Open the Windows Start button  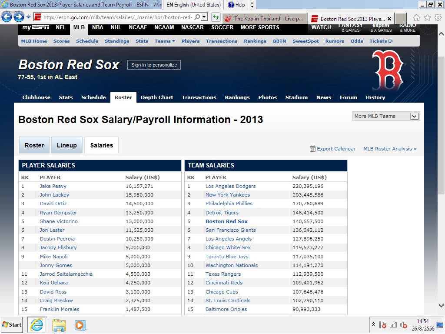tap(12, 324)
